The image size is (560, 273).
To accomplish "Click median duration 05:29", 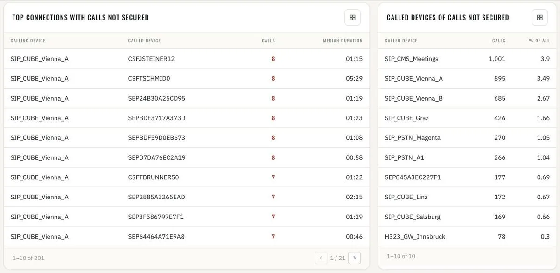I will tap(354, 78).
